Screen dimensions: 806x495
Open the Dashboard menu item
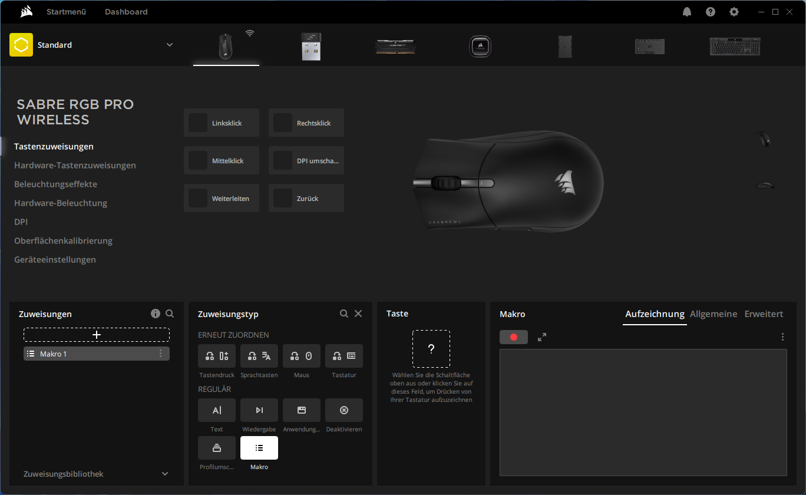point(126,12)
